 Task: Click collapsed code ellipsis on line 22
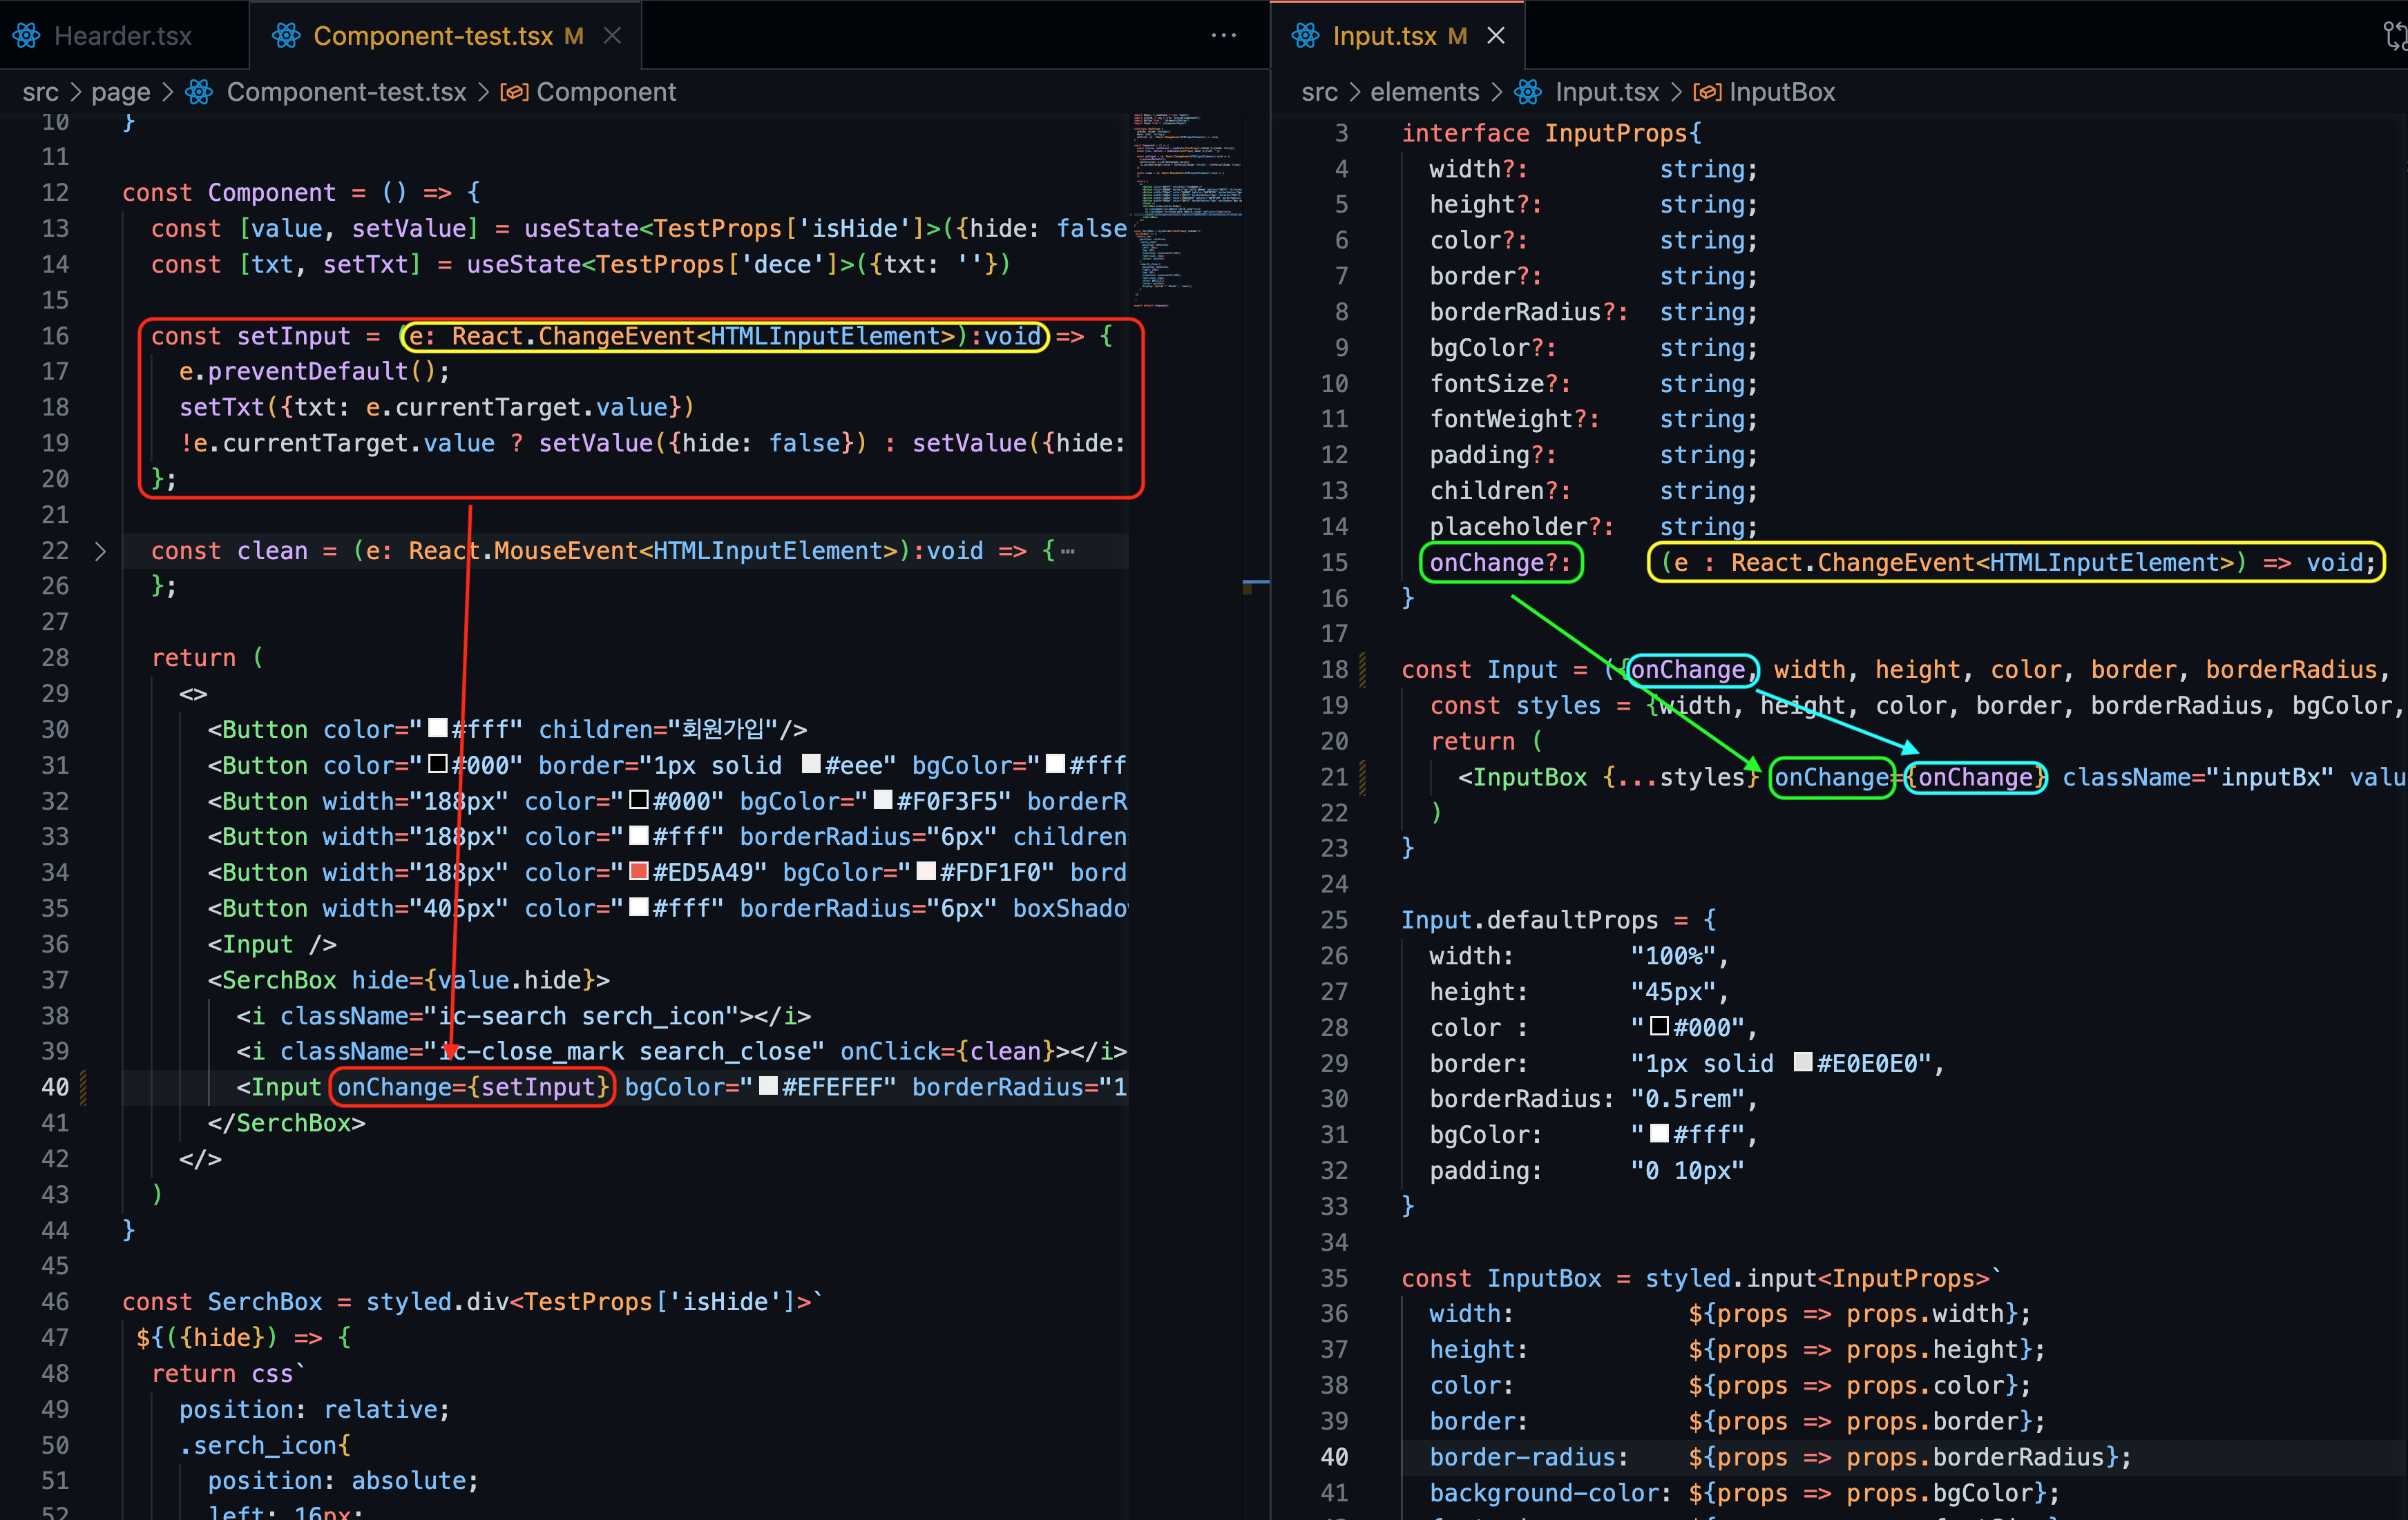1068,551
